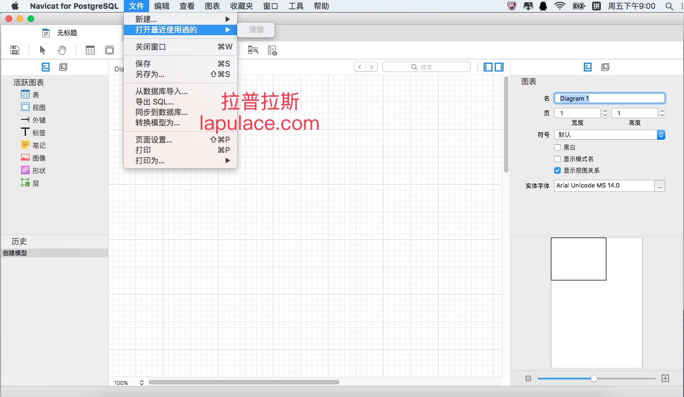Image resolution: width=684 pixels, height=397 pixels.
Task: Choose 关闭窗口 from the 文件 menu
Action: tap(180, 47)
